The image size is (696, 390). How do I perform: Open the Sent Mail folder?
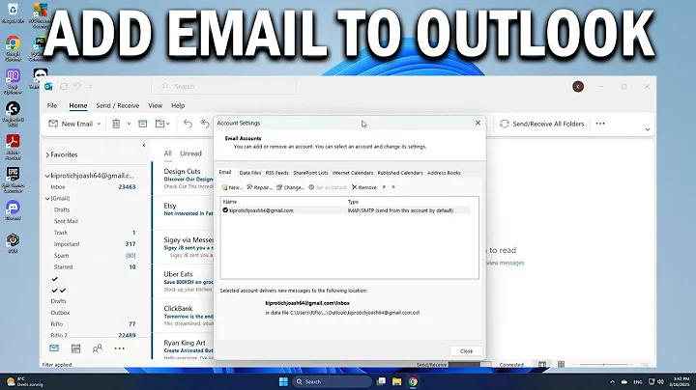pyautogui.click(x=93, y=221)
